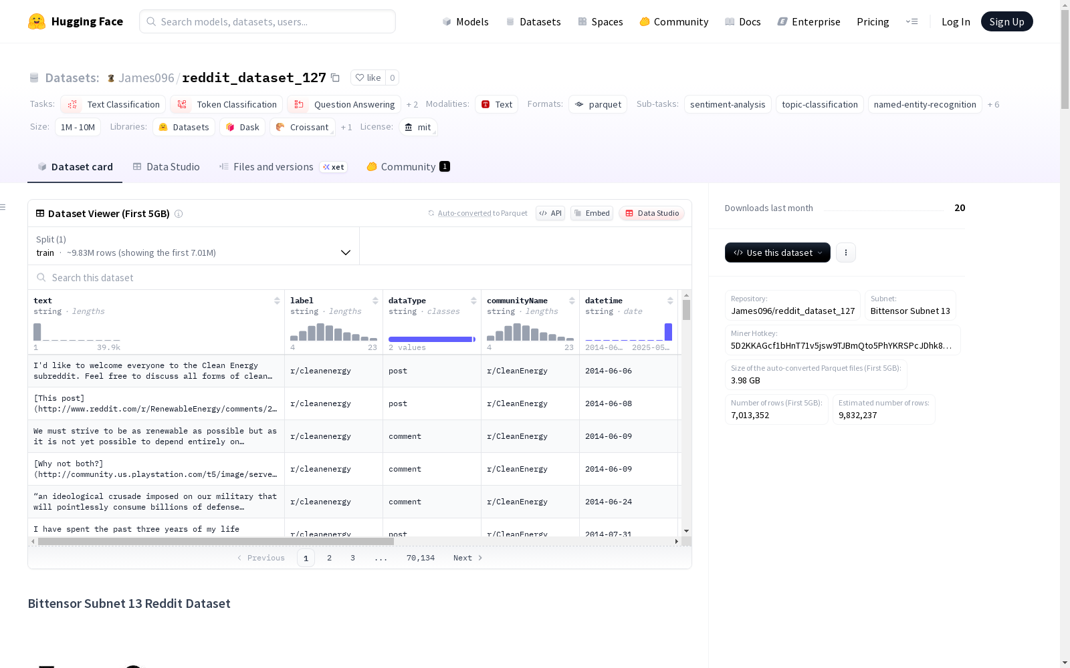Switch to the Dataset card tab

(75, 167)
